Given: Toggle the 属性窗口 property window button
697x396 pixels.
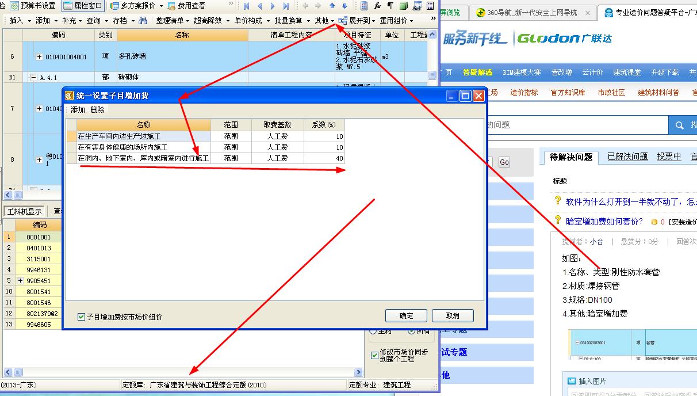Looking at the screenshot, I should tap(83, 6).
